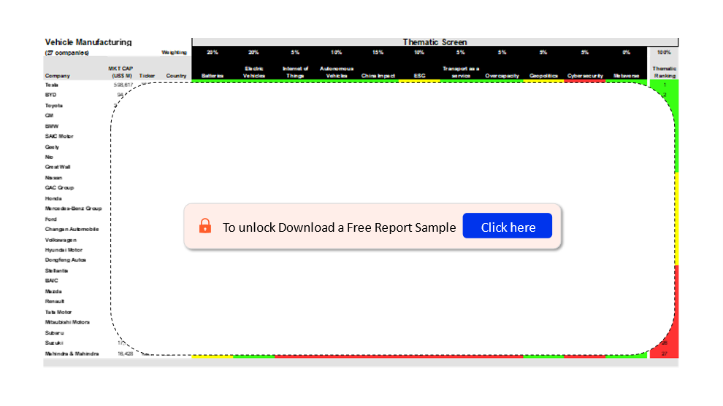Click the rank 1 green cell
The image size is (723, 406).
pos(665,85)
